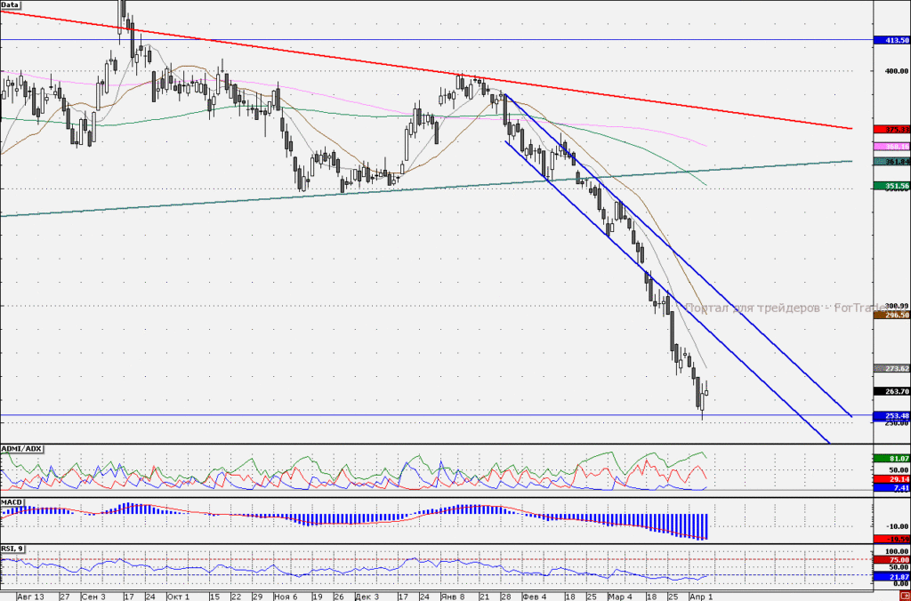Click the brown 296.50 moving average tag
Image resolution: width=911 pixels, height=601 pixels.
(x=891, y=315)
